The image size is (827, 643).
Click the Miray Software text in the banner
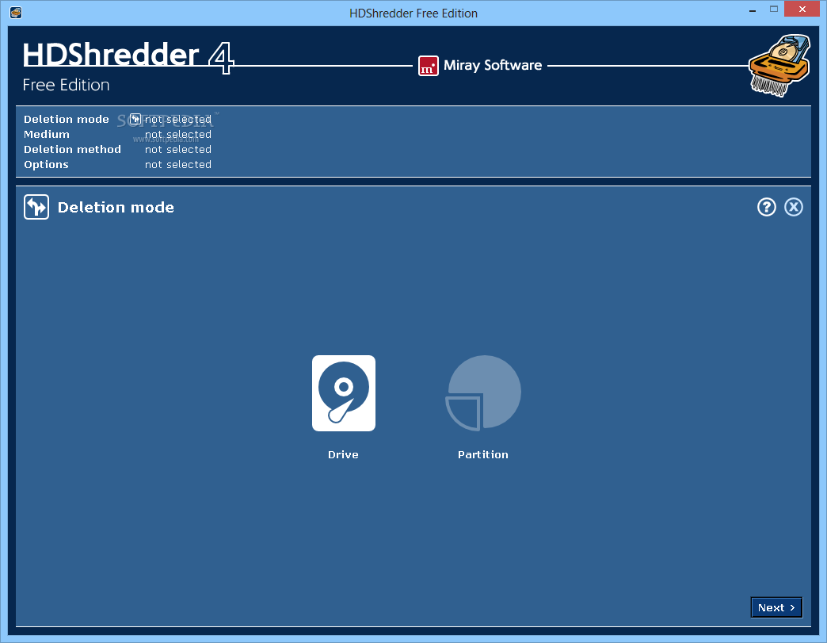[493, 66]
